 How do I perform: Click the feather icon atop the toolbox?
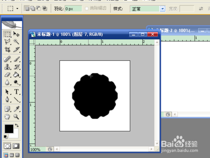click(11, 25)
